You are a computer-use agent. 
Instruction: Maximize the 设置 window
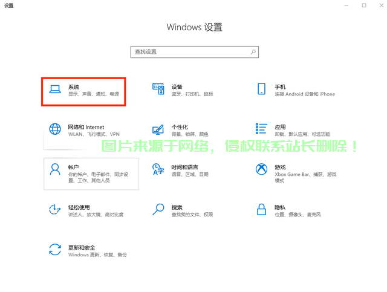tap(364, 5)
